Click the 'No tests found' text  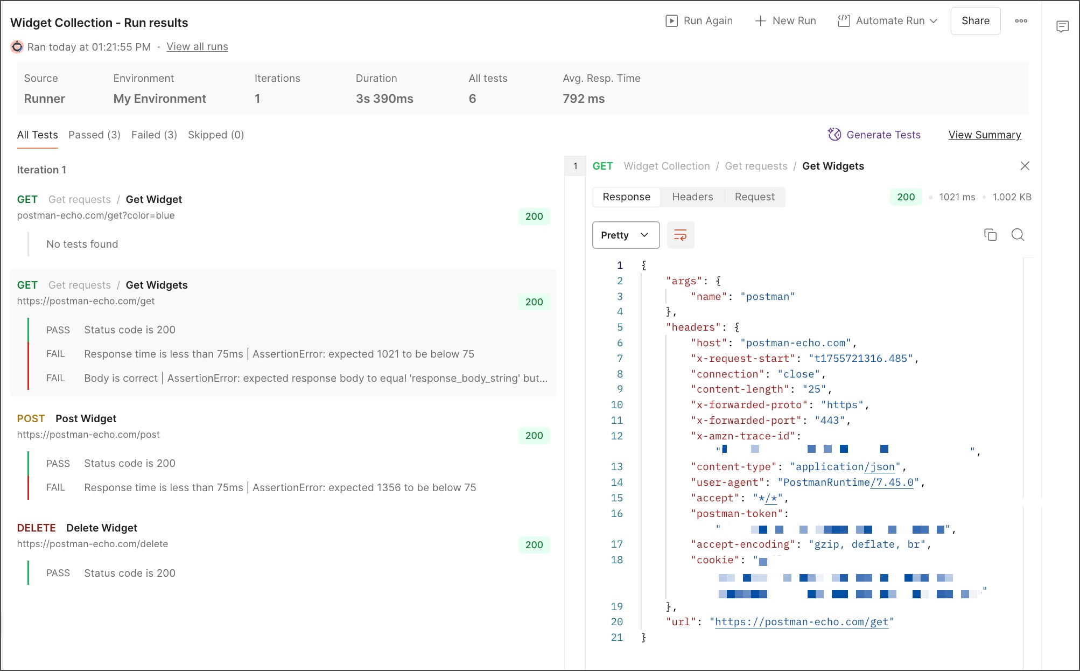pos(82,244)
